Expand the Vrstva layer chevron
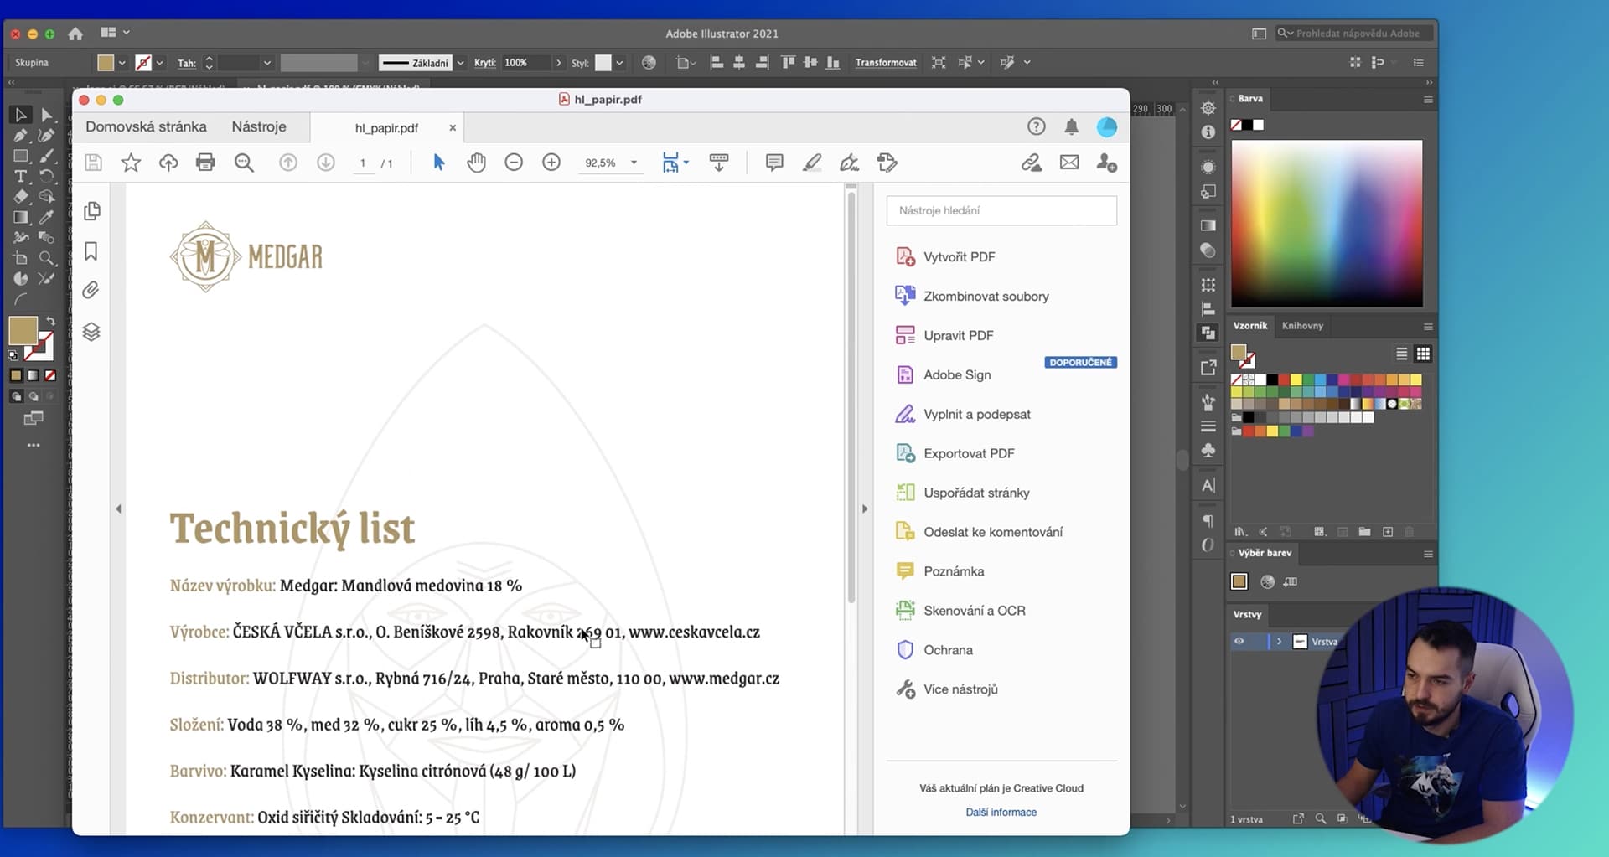 [x=1279, y=642]
